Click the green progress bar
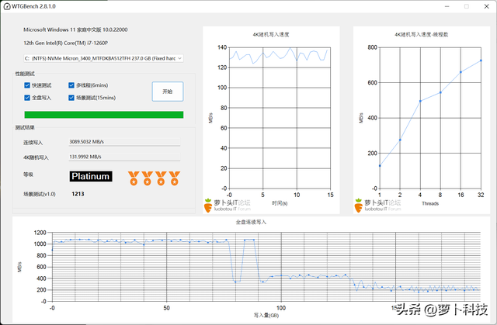The image size is (497, 325). [104, 115]
